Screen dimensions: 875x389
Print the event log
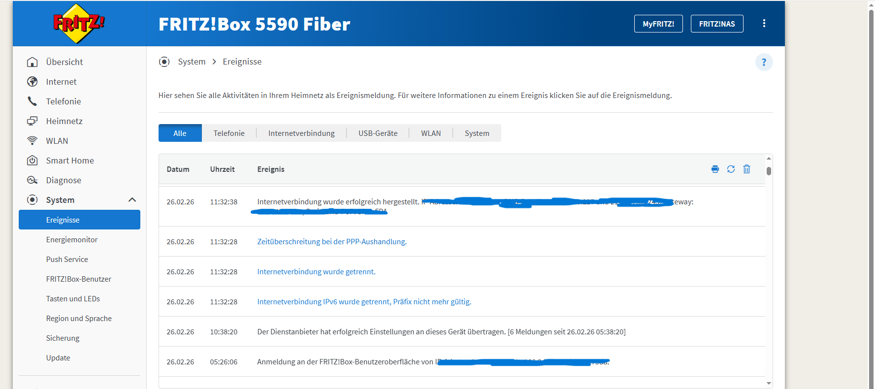pyautogui.click(x=715, y=169)
